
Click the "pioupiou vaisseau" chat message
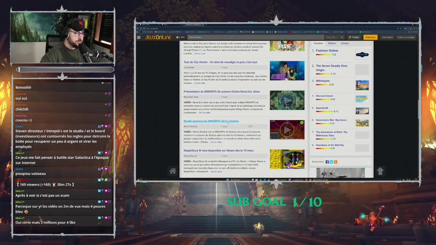point(31,174)
